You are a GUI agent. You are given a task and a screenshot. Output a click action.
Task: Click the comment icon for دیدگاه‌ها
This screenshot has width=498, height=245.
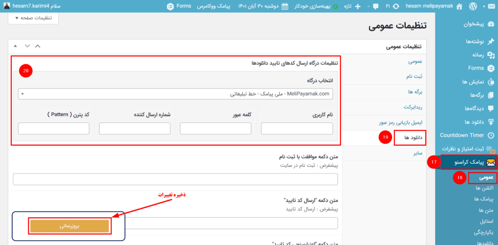click(491, 108)
